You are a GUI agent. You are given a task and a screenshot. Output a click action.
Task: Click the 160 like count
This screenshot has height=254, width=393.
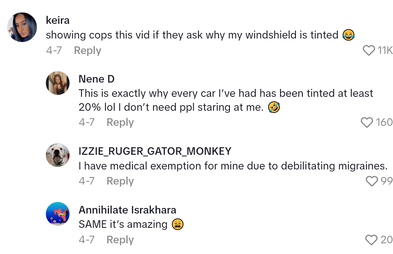[384, 122]
